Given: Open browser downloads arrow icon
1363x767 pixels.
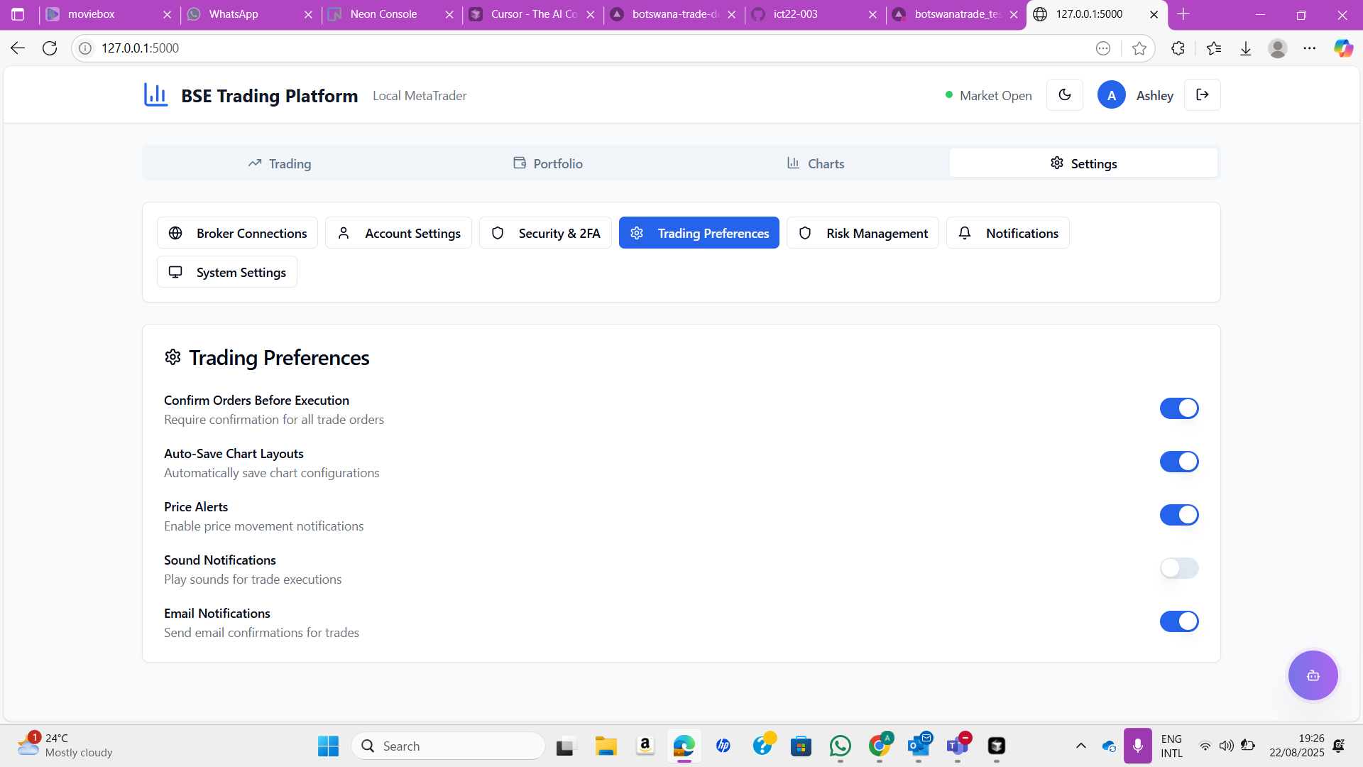Looking at the screenshot, I should pyautogui.click(x=1246, y=48).
